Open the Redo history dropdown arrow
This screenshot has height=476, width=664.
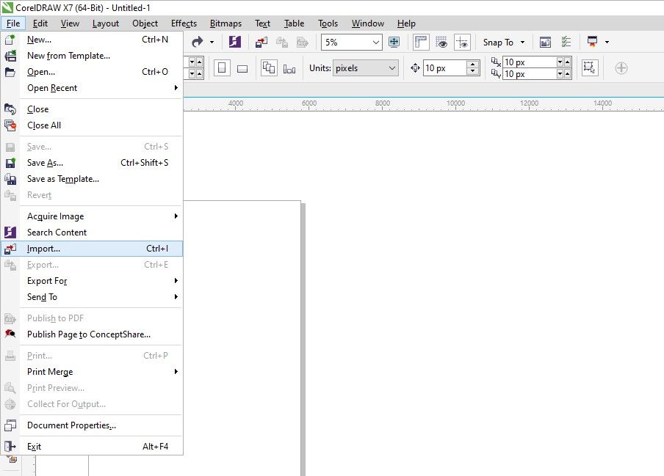212,43
